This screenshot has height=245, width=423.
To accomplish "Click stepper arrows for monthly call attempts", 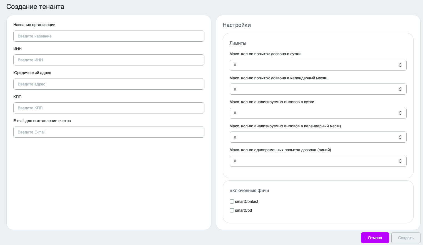I will coord(400,89).
